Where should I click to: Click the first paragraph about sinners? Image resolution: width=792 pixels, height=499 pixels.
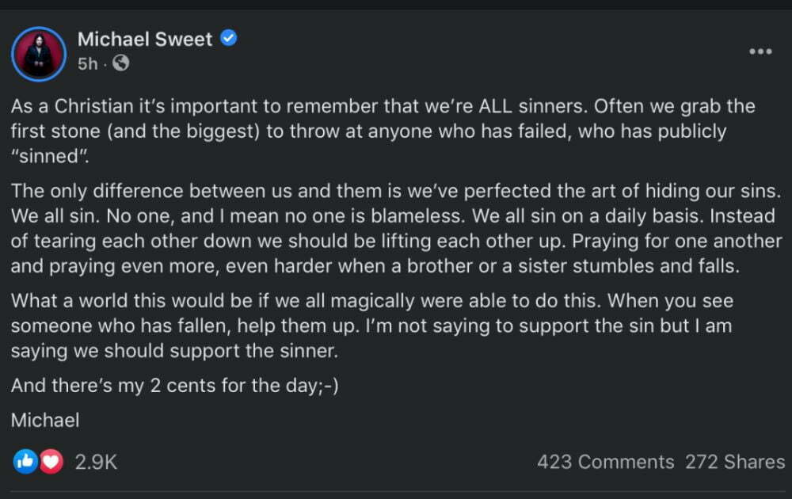coord(383,131)
